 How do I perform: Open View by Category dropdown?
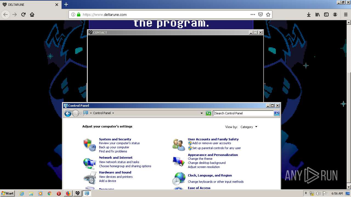(x=249, y=127)
